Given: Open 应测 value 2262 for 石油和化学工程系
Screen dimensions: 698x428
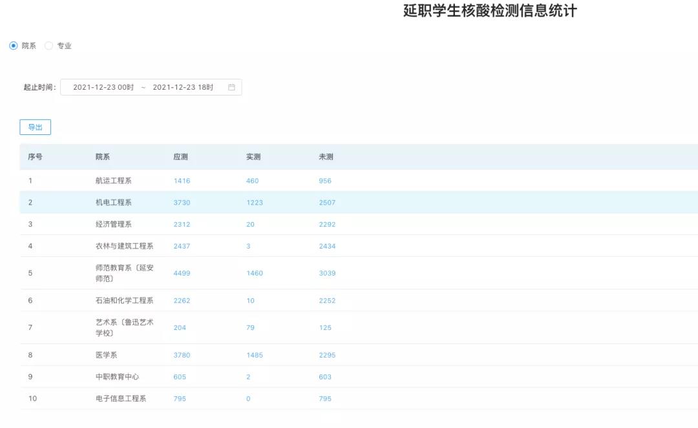Looking at the screenshot, I should click(182, 300).
